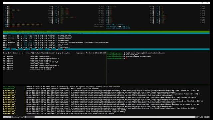Screen dimensions: 213x120
Task: Click the F1 Help key in htop bar
Action: pos(6,49)
